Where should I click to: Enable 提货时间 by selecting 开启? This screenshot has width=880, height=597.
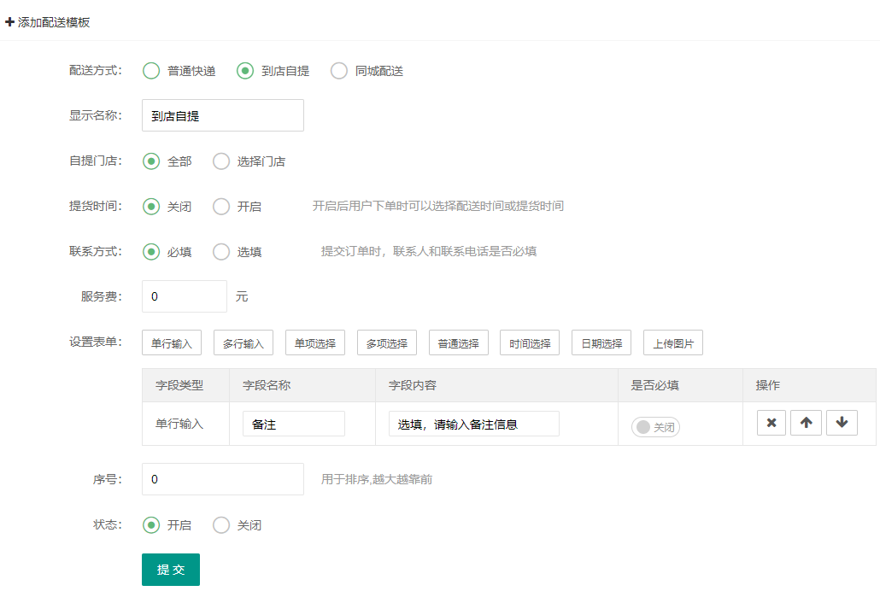222,207
